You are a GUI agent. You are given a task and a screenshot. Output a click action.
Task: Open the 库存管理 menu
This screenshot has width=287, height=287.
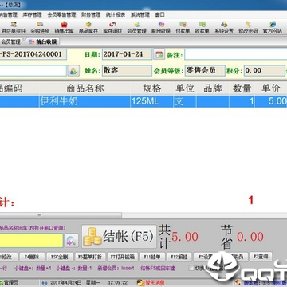pyautogui.click(x=33, y=14)
